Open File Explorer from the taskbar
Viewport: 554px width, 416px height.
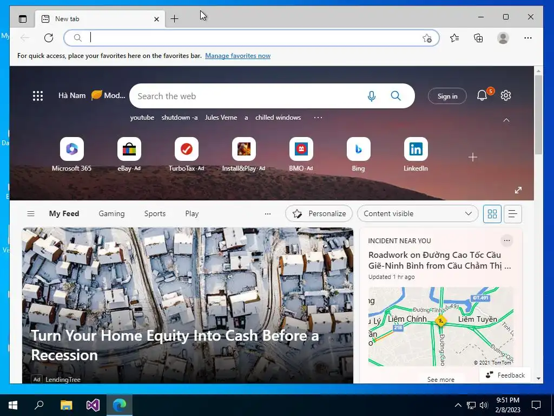click(x=66, y=405)
